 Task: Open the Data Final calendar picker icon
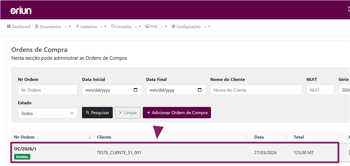coord(199,90)
